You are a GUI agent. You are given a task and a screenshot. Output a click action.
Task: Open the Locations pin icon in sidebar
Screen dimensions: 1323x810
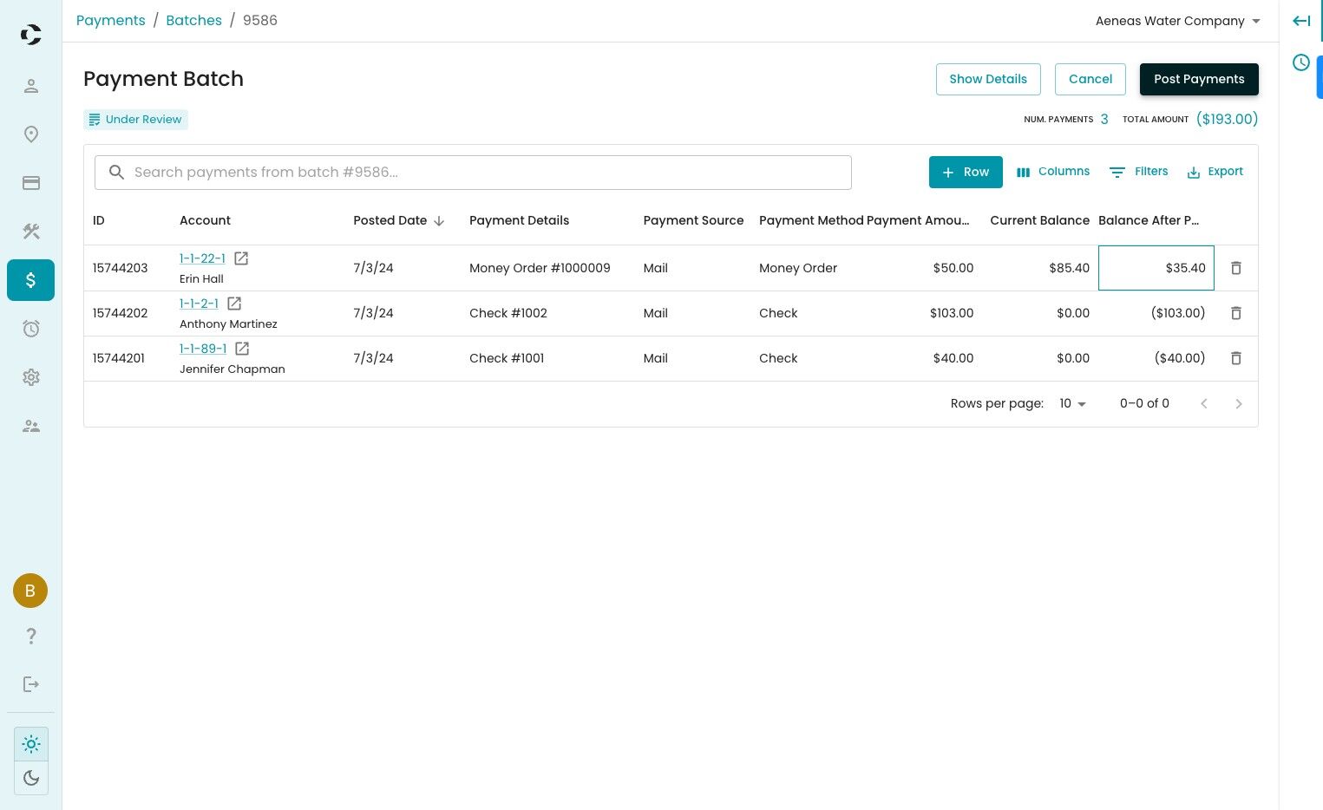tap(31, 134)
